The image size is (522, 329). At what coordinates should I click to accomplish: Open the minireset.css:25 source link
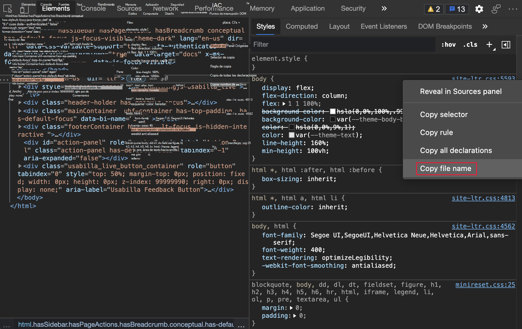pyautogui.click(x=485, y=285)
